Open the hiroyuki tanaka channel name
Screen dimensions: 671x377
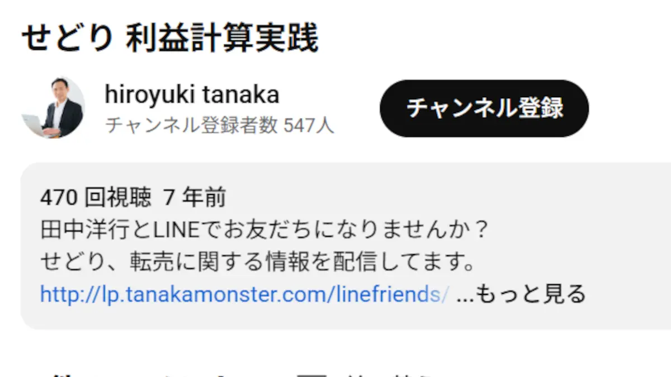pos(192,95)
